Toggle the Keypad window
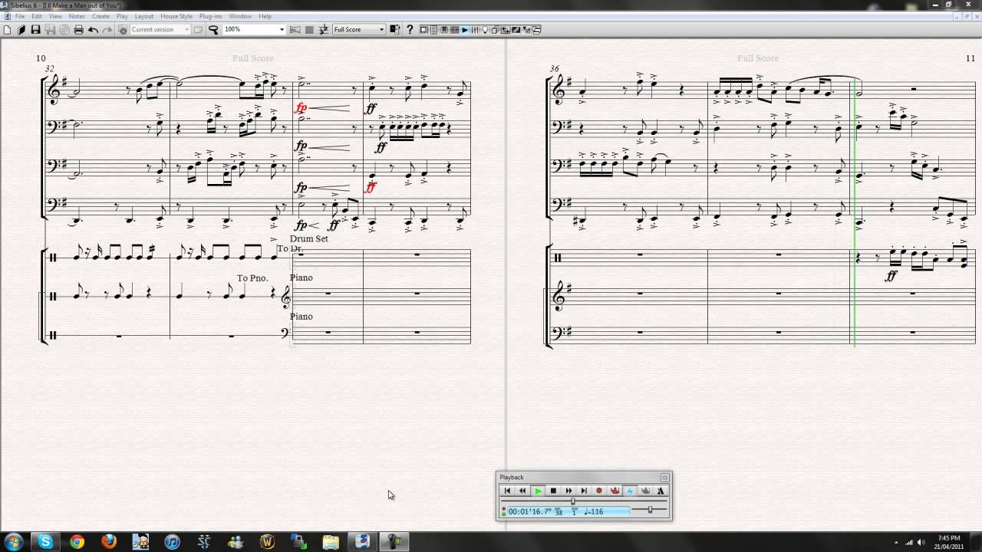Viewport: 982px width, 552px height. [433, 30]
